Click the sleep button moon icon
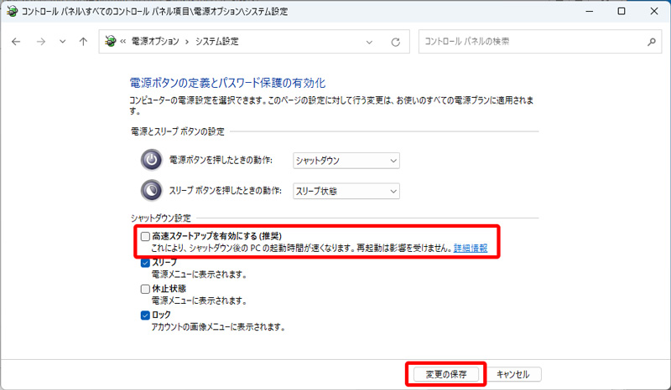 151,191
